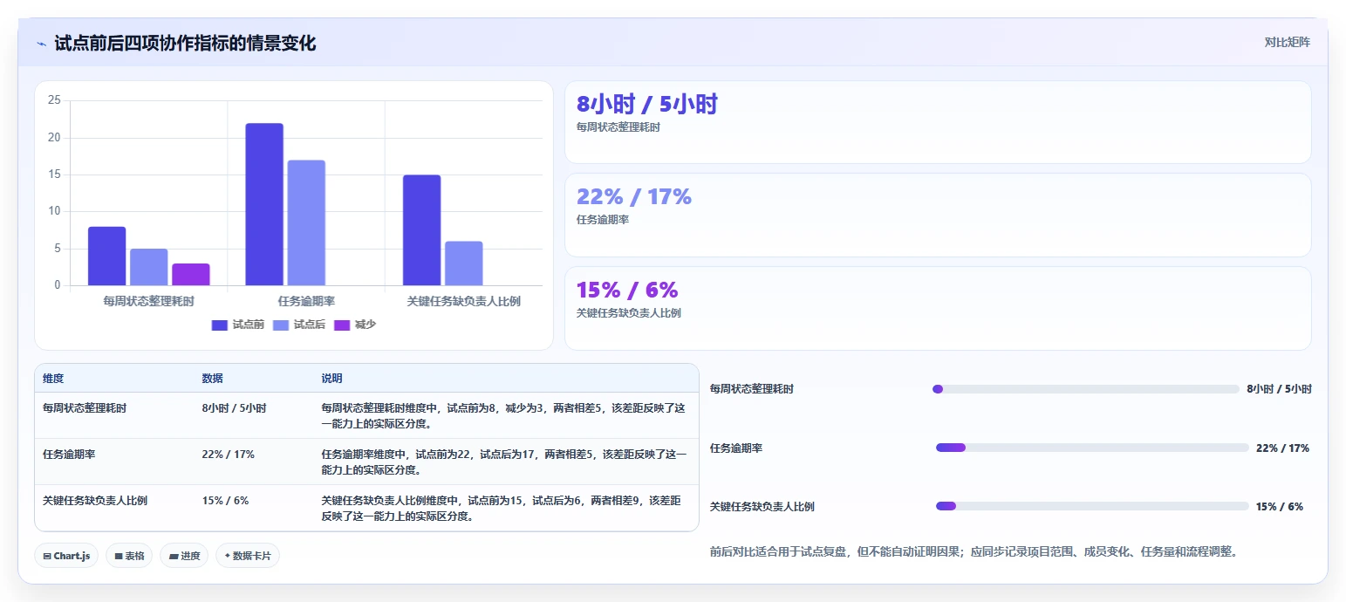1346x602 pixels.
Task: Click the 试点前 bar for 任务逾期率
Action: (264, 204)
